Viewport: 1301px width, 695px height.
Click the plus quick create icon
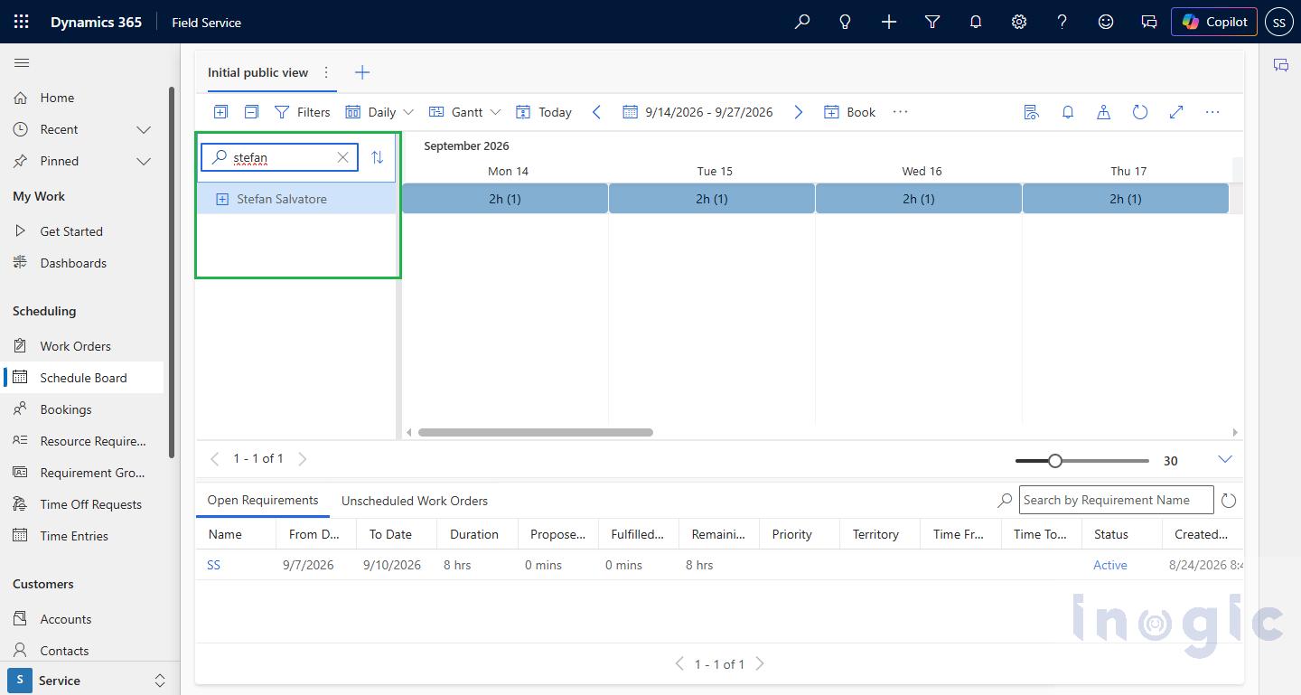pos(889,22)
